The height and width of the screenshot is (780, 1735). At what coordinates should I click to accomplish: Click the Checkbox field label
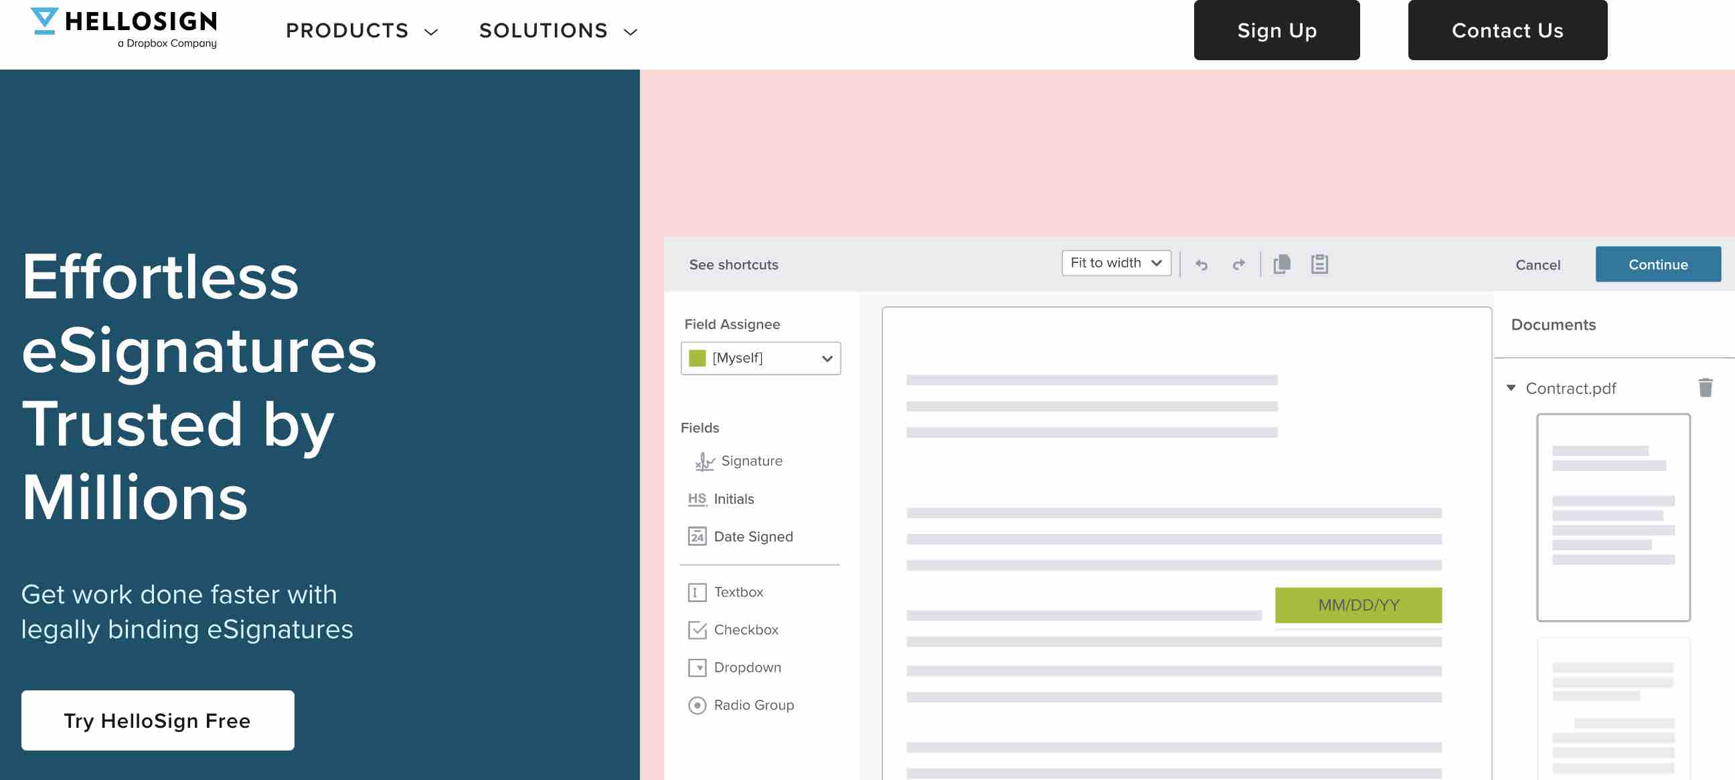[746, 629]
